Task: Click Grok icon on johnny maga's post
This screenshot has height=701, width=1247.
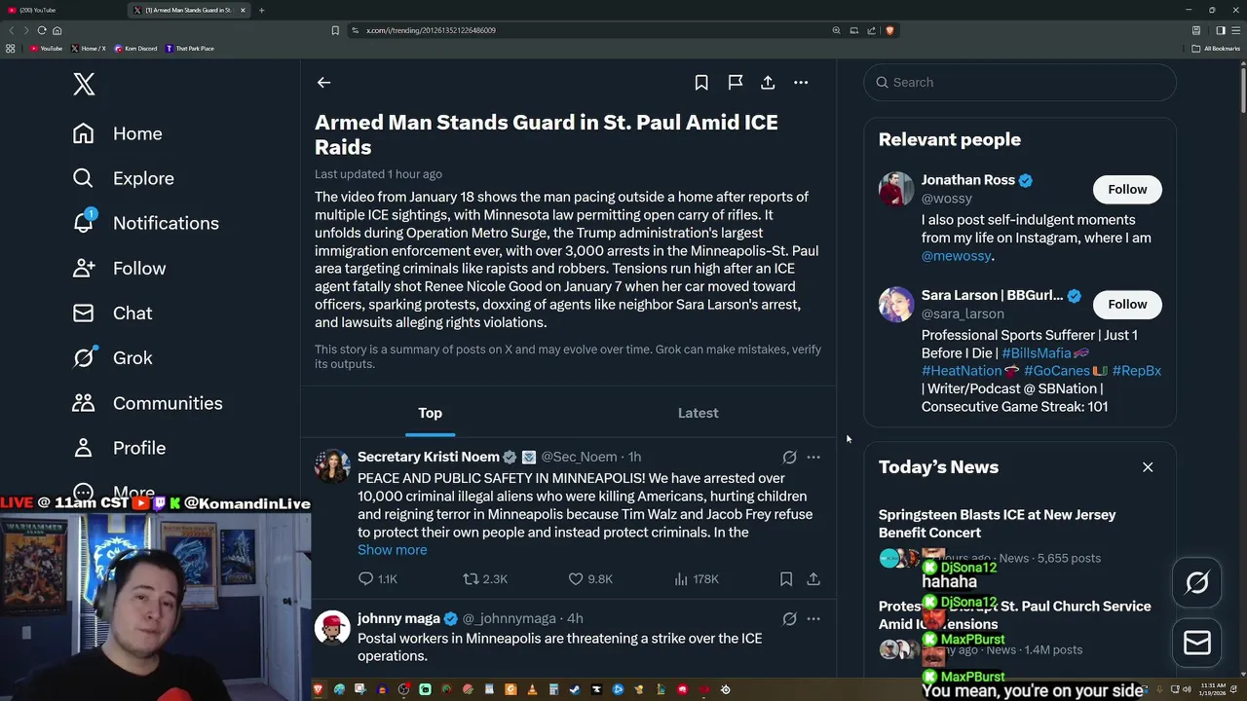Action: point(790,618)
